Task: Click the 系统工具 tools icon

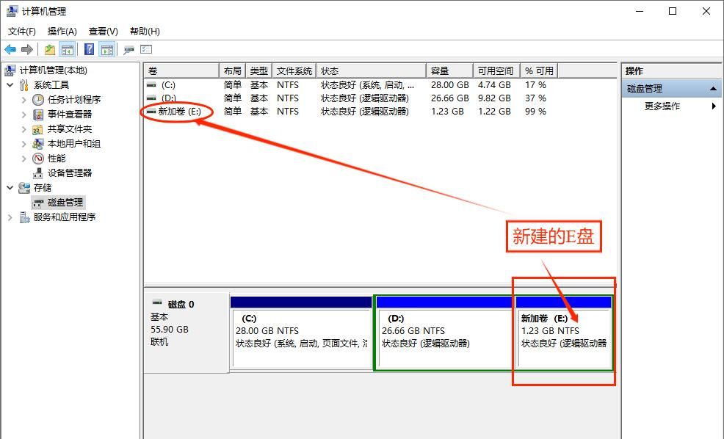Action: [24, 85]
